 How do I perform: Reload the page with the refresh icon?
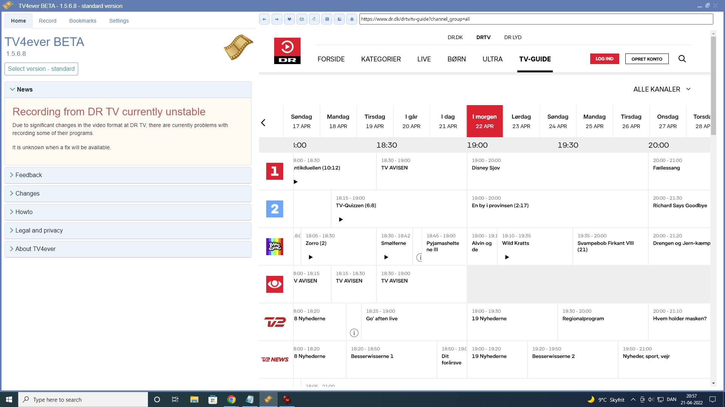tap(314, 19)
